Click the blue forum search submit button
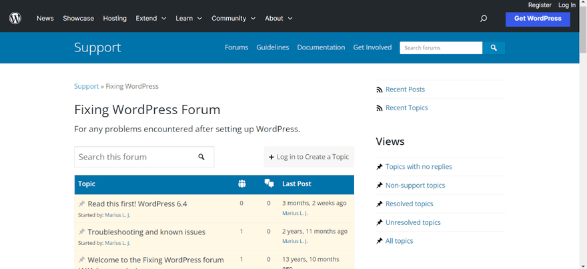The width and height of the screenshot is (587, 269). click(494, 48)
